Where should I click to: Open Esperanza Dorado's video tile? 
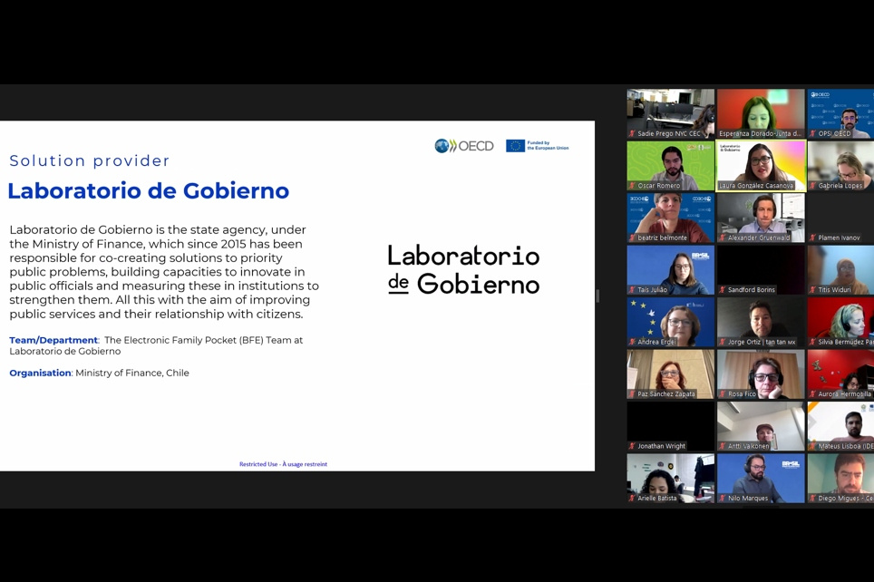tap(761, 113)
